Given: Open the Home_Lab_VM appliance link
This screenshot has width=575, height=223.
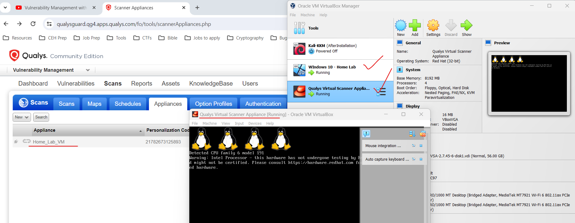Looking at the screenshot, I should pos(49,142).
